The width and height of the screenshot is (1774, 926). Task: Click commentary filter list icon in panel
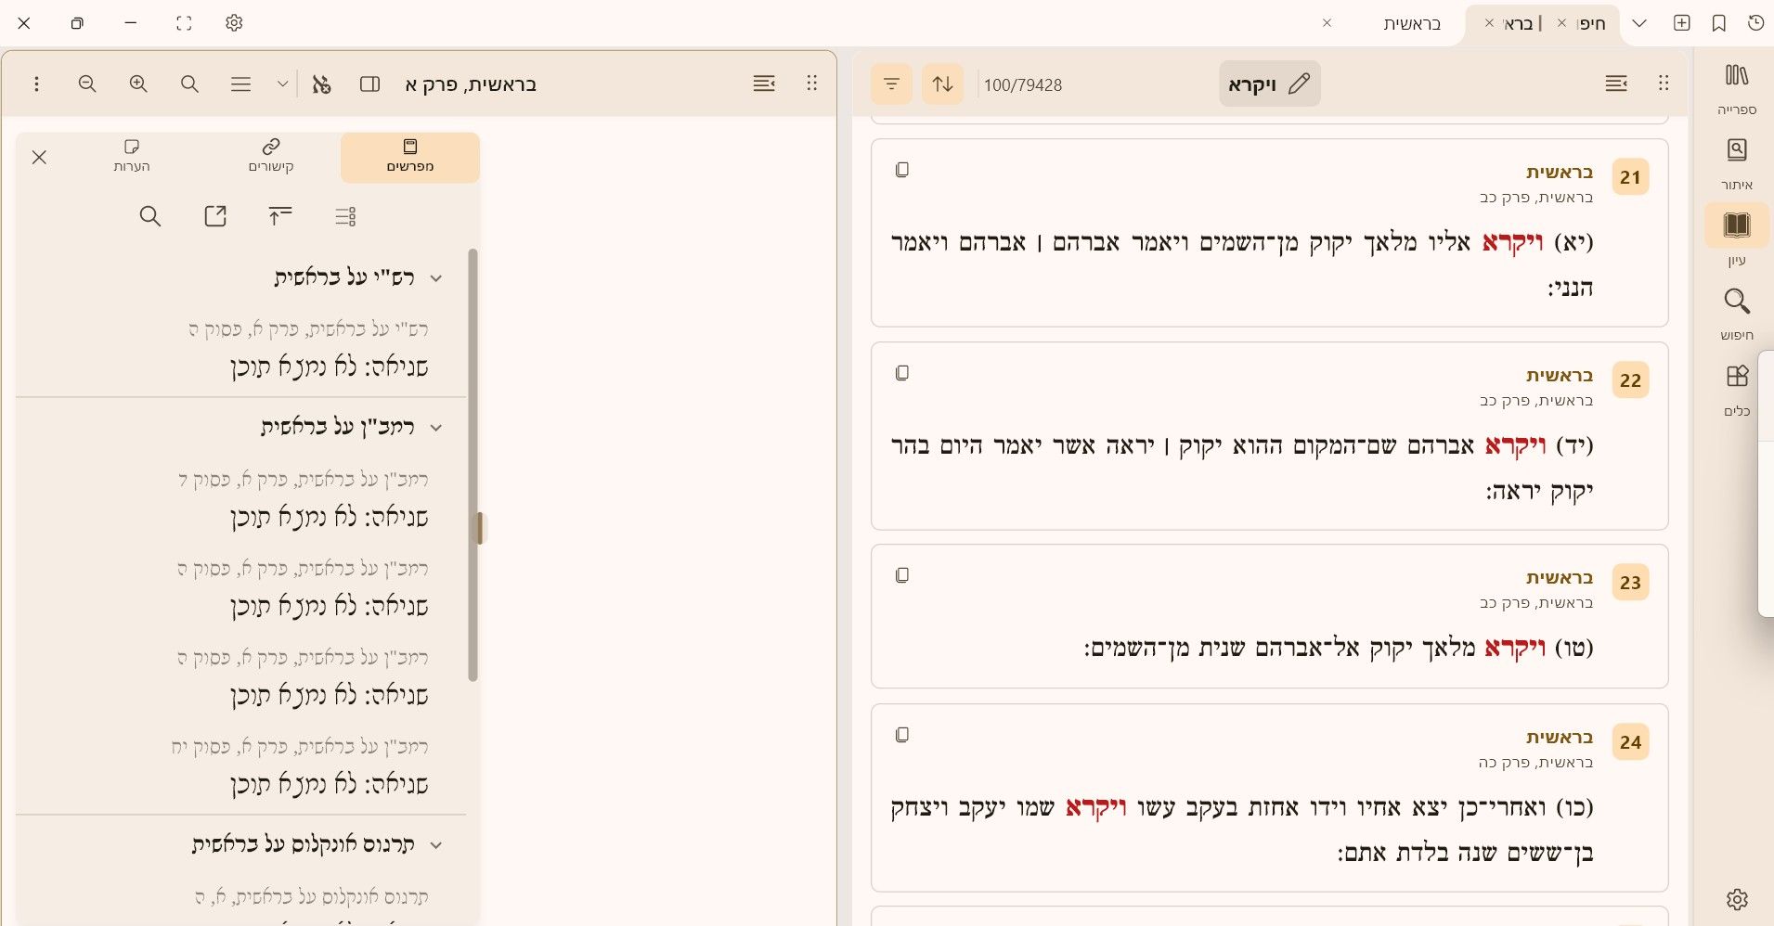345,216
